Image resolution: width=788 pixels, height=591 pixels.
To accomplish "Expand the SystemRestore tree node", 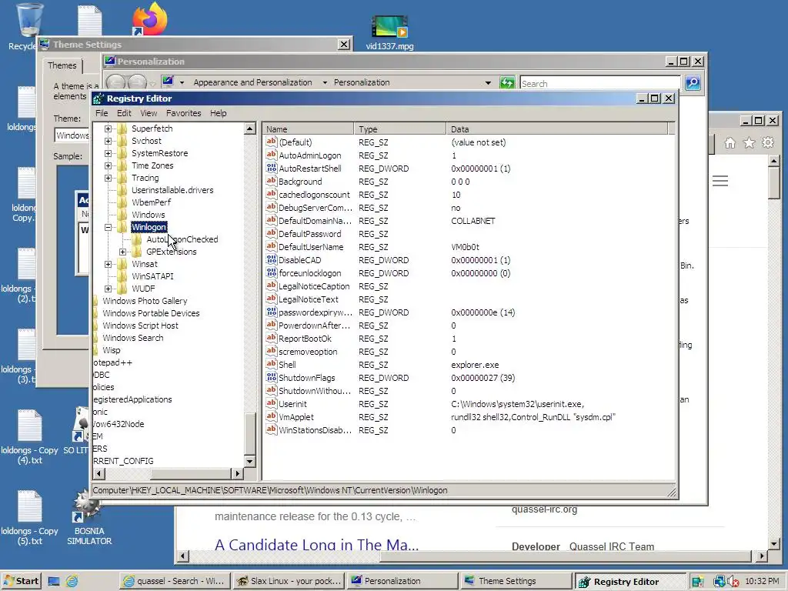I will [108, 153].
